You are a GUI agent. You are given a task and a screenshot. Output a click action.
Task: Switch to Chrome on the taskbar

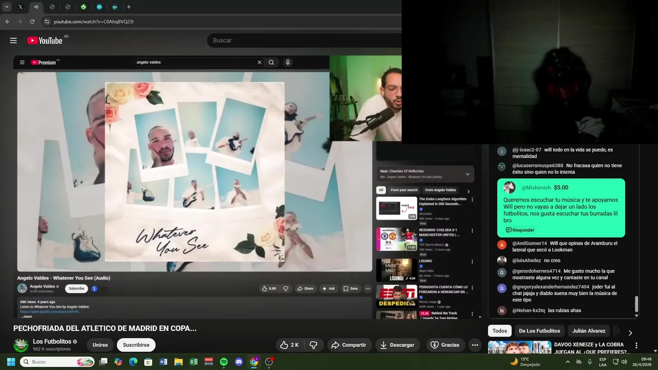tap(254, 362)
